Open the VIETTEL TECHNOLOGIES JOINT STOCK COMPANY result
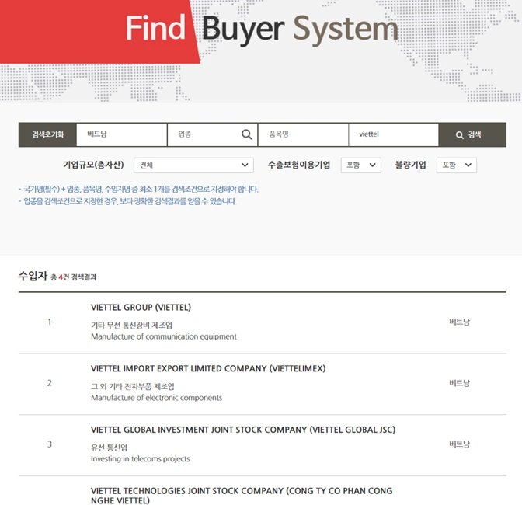Image resolution: width=522 pixels, height=505 pixels. (242, 496)
